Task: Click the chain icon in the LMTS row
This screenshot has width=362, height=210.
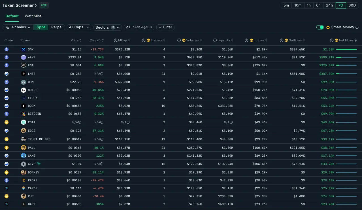Action: point(7,74)
